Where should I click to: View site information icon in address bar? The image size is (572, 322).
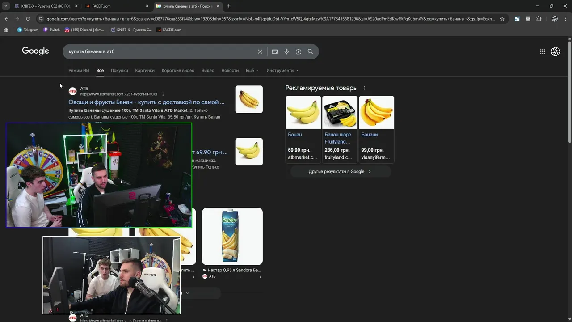tap(41, 19)
